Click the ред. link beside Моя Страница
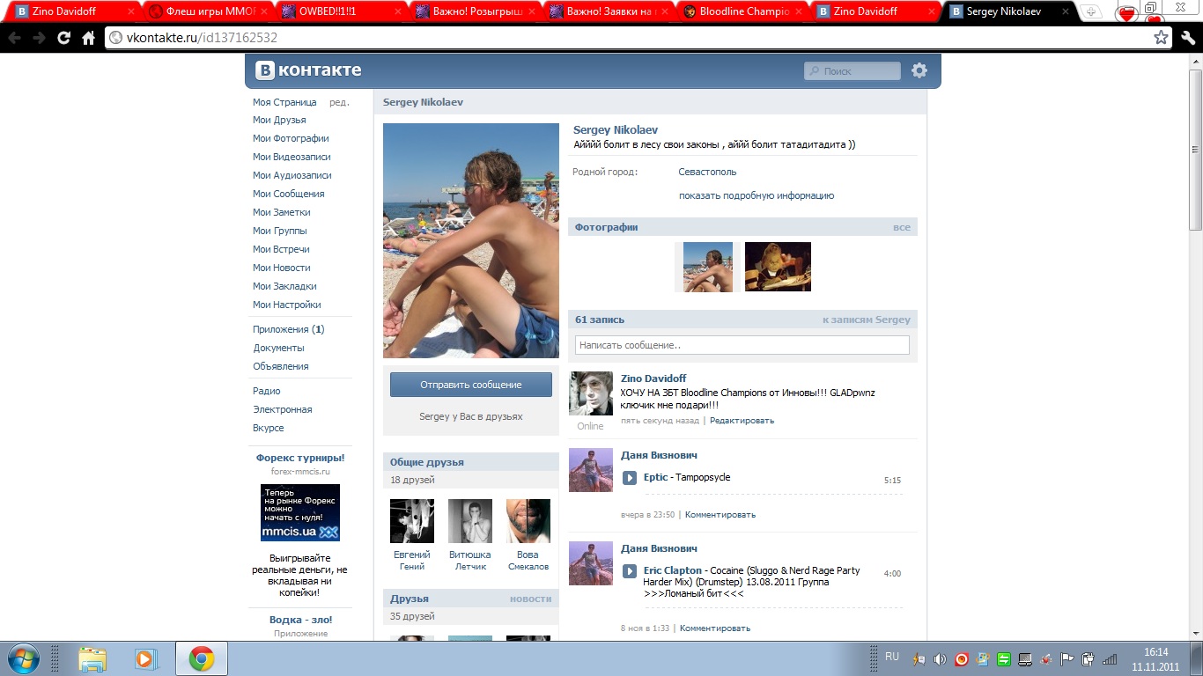The width and height of the screenshot is (1203, 676). [339, 102]
